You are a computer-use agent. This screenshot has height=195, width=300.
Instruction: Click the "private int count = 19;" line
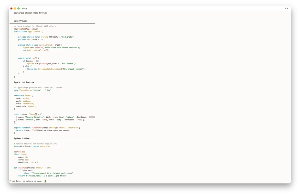coord(31,40)
